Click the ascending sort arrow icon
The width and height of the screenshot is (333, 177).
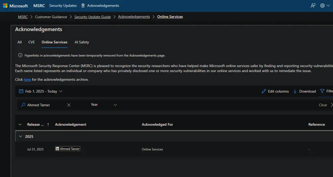point(48,125)
